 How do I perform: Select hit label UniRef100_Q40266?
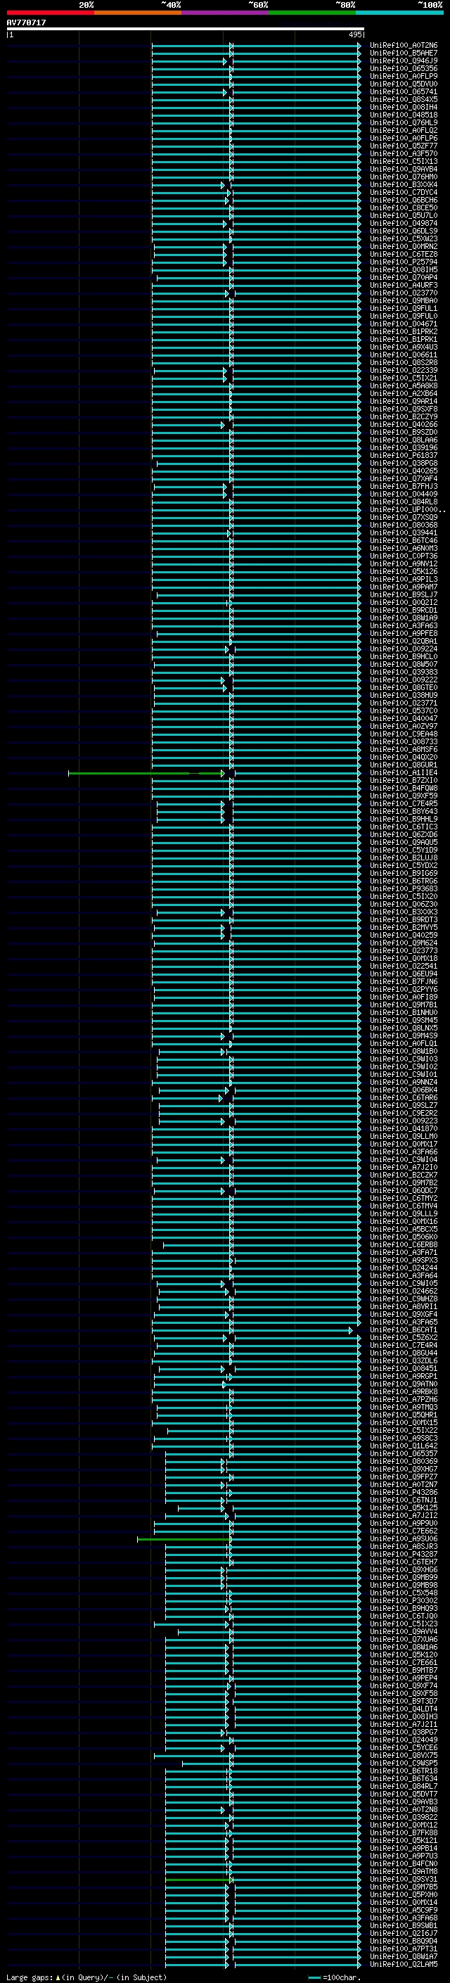coord(404,425)
